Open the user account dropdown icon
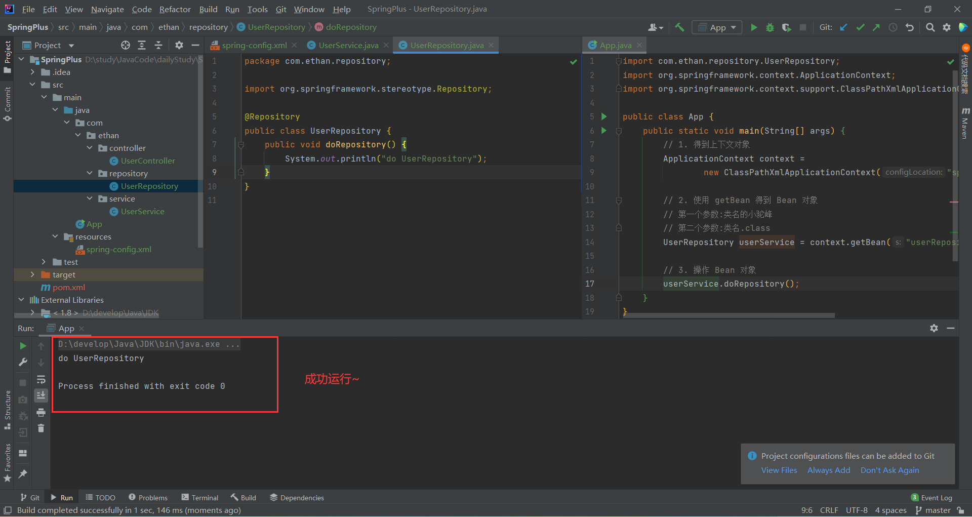Image resolution: width=972 pixels, height=517 pixels. click(656, 27)
